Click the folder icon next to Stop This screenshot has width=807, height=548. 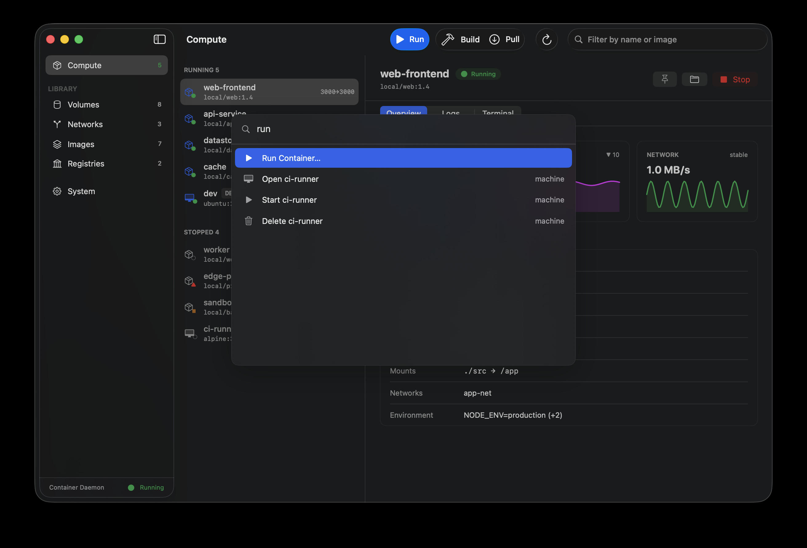click(694, 80)
